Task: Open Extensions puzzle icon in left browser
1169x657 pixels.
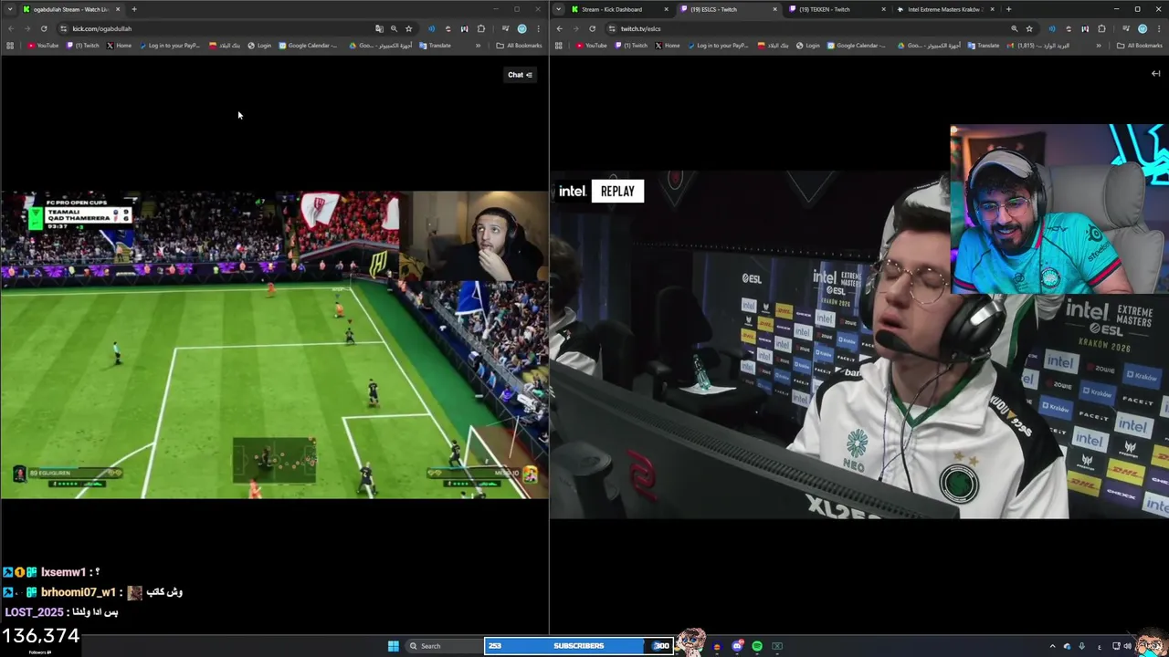Action: 481,28
